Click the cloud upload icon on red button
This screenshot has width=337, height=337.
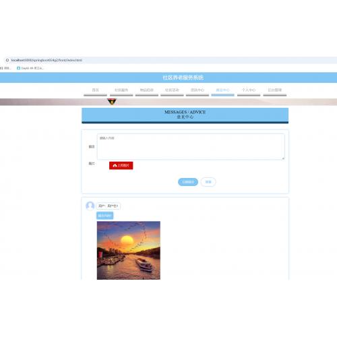coord(115,166)
